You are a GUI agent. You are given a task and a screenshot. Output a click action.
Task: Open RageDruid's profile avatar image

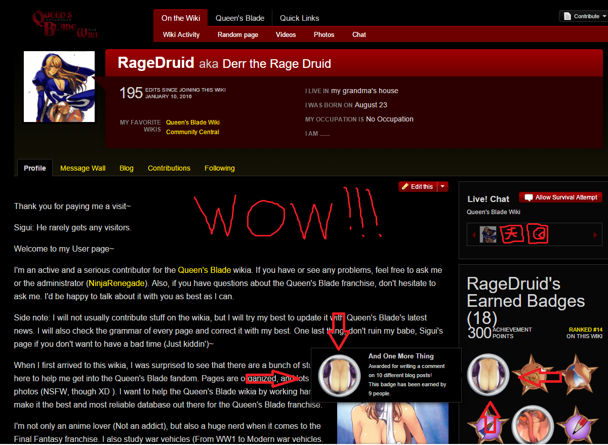[x=59, y=87]
